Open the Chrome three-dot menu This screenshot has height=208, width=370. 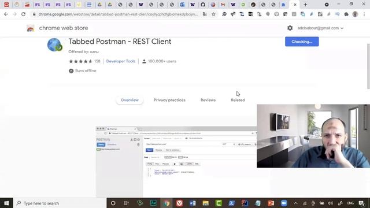pos(364,14)
